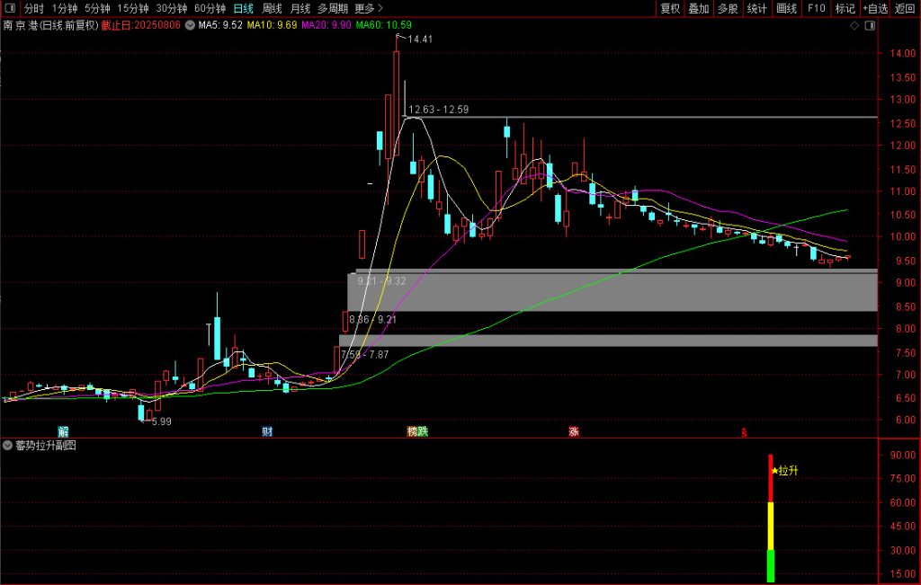
Task: Expand the MA indicator settings circle arrow
Action: coord(189,25)
